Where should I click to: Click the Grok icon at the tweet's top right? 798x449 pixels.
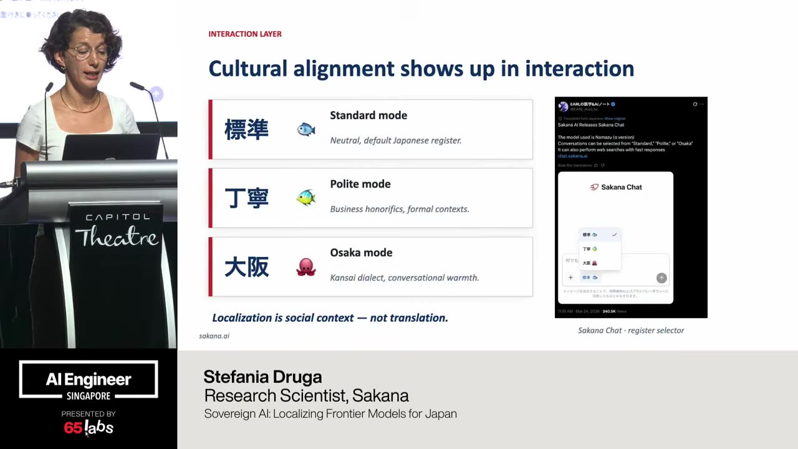point(695,104)
